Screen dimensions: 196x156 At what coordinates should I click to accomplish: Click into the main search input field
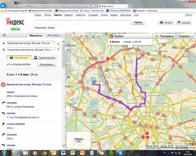83,23
